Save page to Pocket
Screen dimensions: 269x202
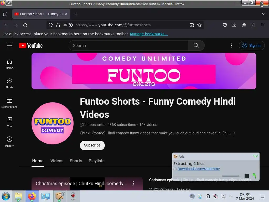click(x=225, y=25)
